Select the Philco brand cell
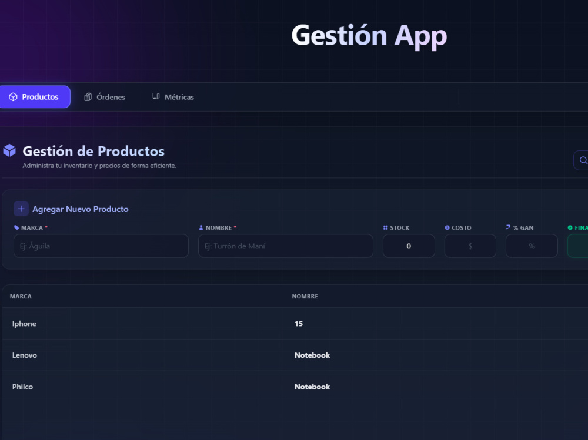 point(22,387)
